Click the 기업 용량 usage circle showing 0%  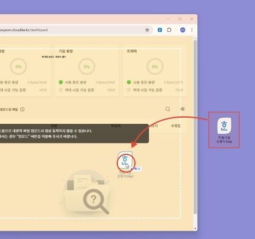click(x=86, y=67)
